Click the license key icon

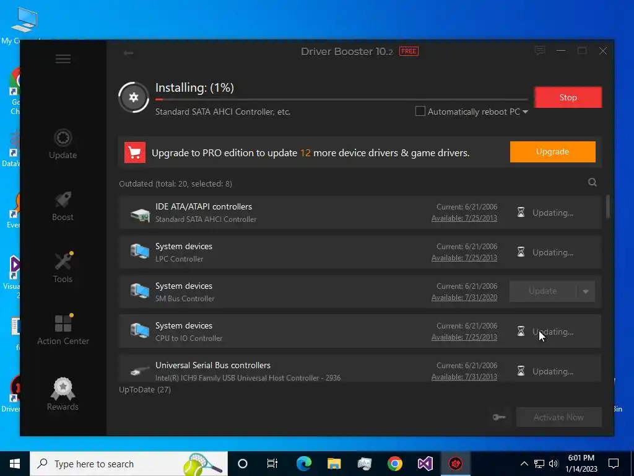pyautogui.click(x=499, y=417)
